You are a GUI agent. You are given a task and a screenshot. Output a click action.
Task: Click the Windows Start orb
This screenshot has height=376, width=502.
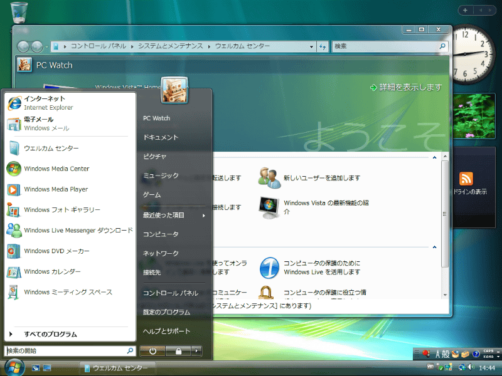[x=14, y=367]
